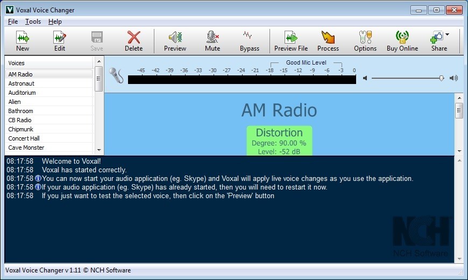The width and height of the screenshot is (468, 280).
Task: Select the Astronaut voice
Action: tap(49, 83)
